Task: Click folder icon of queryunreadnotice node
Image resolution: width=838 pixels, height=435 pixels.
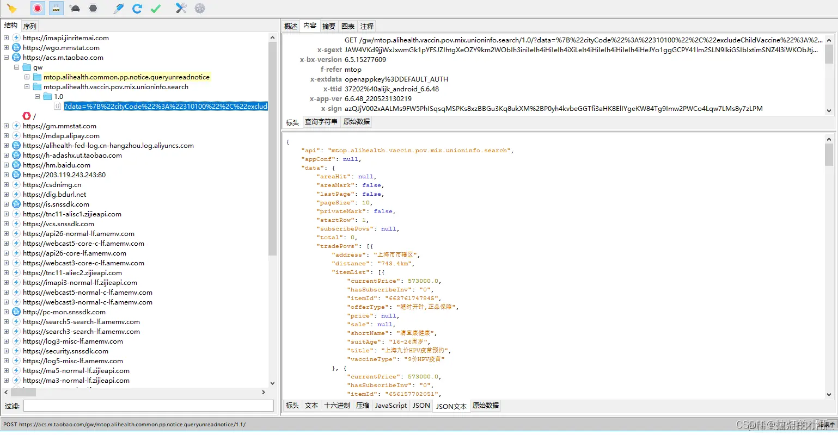Action: 37,77
